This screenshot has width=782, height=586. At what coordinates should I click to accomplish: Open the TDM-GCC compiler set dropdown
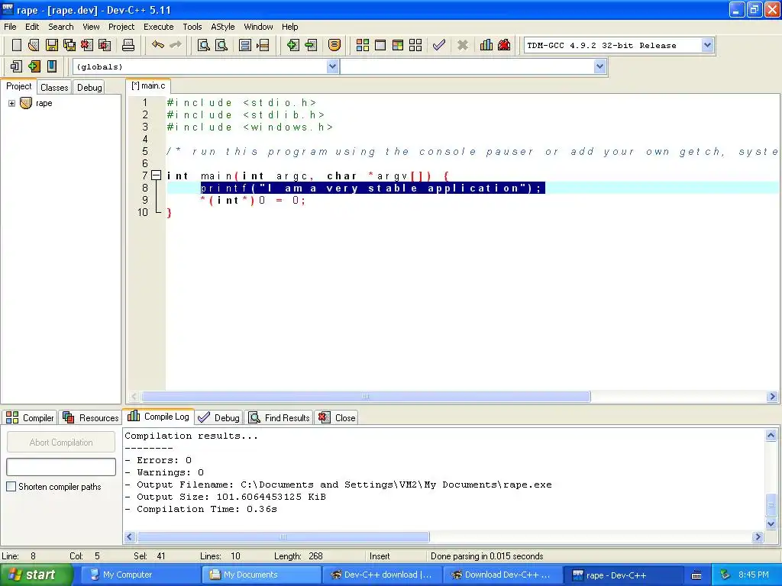pos(707,45)
